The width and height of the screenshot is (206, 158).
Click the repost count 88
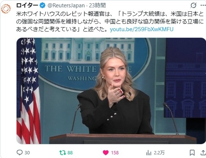click(x=70, y=153)
